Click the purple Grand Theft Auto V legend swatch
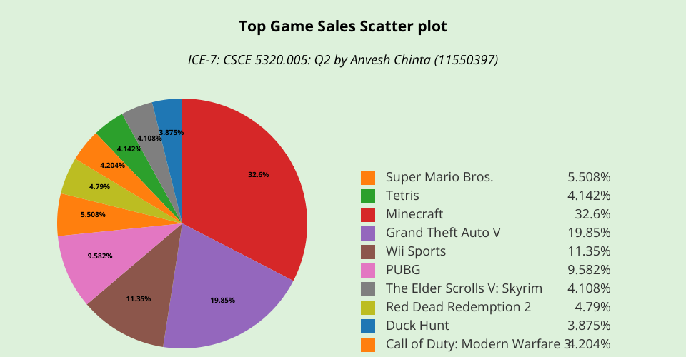The width and height of the screenshot is (686, 357). tap(368, 233)
